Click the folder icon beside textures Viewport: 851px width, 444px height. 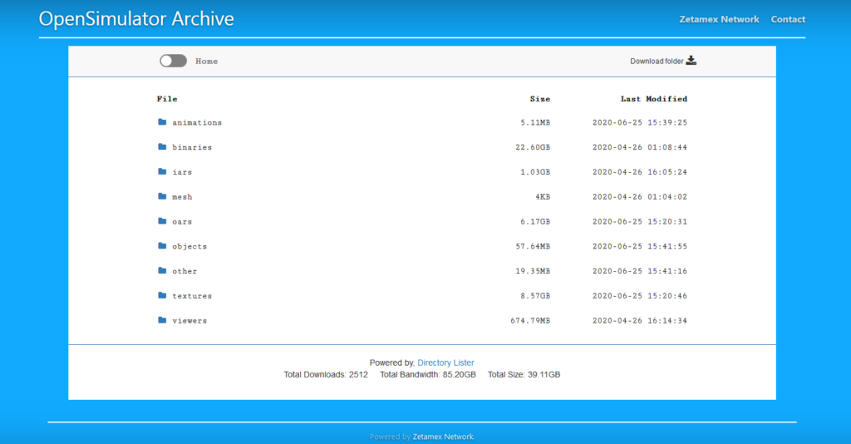pyautogui.click(x=162, y=295)
